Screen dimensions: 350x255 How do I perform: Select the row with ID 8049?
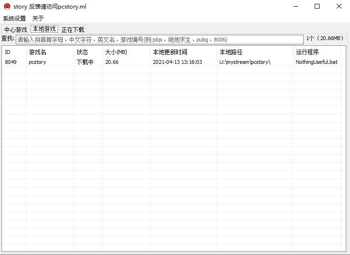click(10, 62)
